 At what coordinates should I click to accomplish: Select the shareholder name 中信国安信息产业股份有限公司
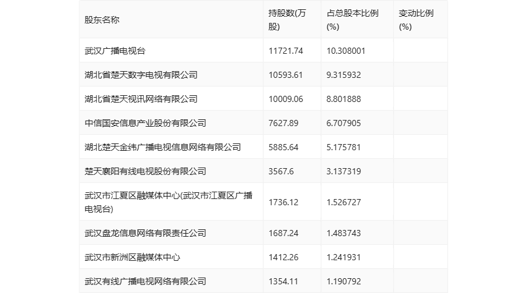(145, 123)
